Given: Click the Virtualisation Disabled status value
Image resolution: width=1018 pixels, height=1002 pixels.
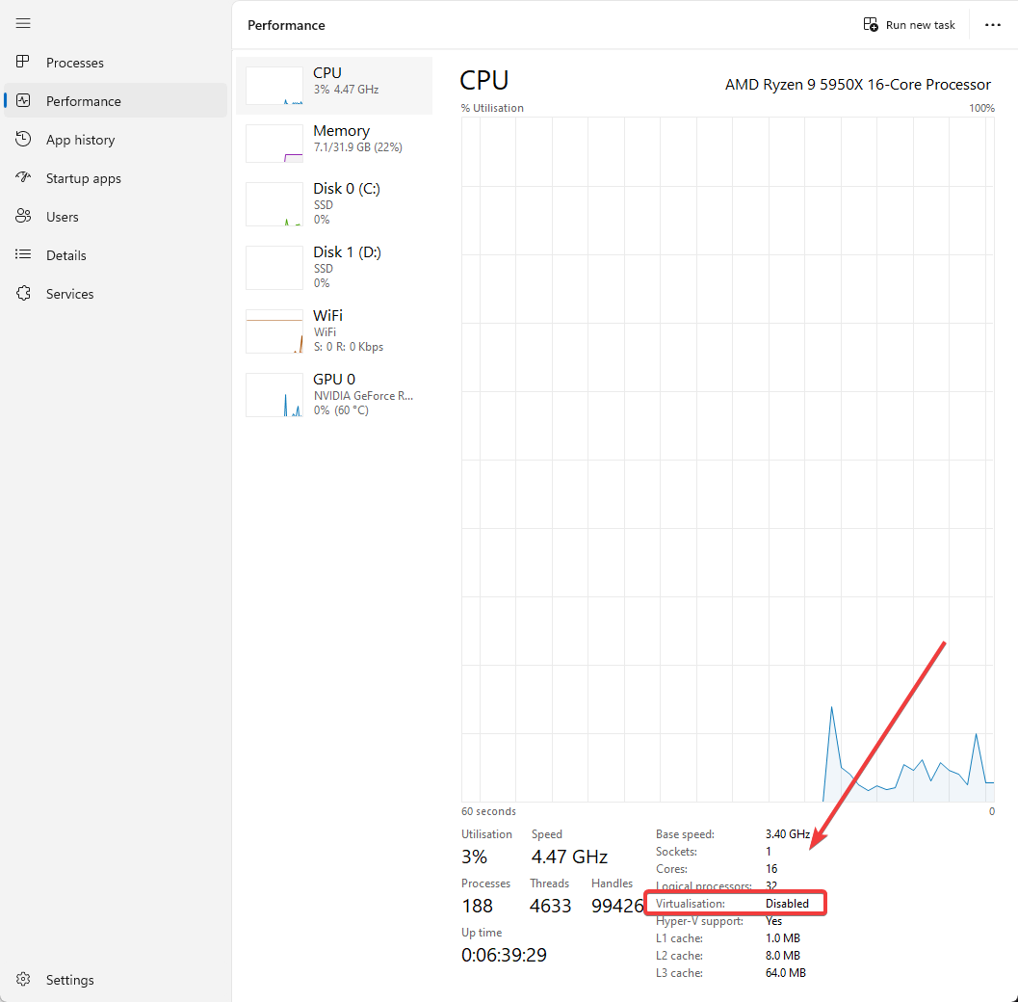Looking at the screenshot, I should tap(787, 904).
